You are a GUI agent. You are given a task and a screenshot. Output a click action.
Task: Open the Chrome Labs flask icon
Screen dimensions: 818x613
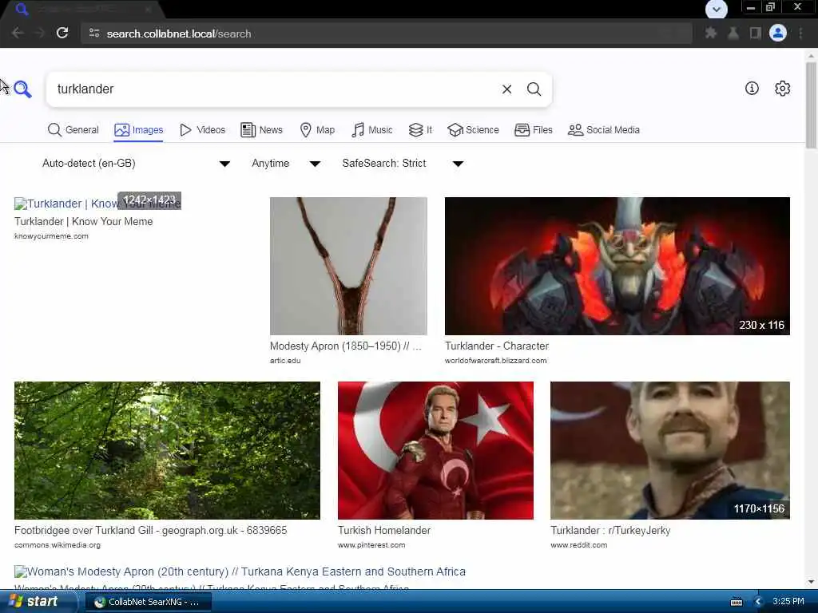click(733, 34)
